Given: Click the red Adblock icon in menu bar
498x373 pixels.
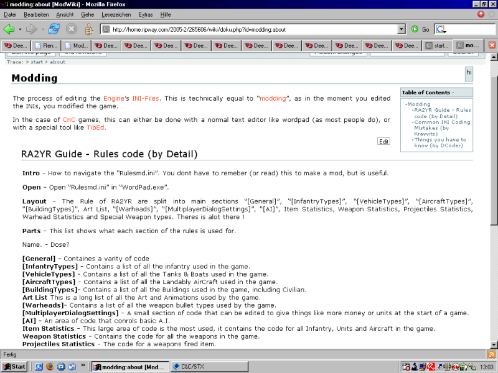Looking at the screenshot, I should tap(481, 14).
